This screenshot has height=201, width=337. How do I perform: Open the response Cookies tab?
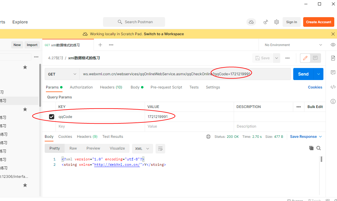click(x=65, y=137)
